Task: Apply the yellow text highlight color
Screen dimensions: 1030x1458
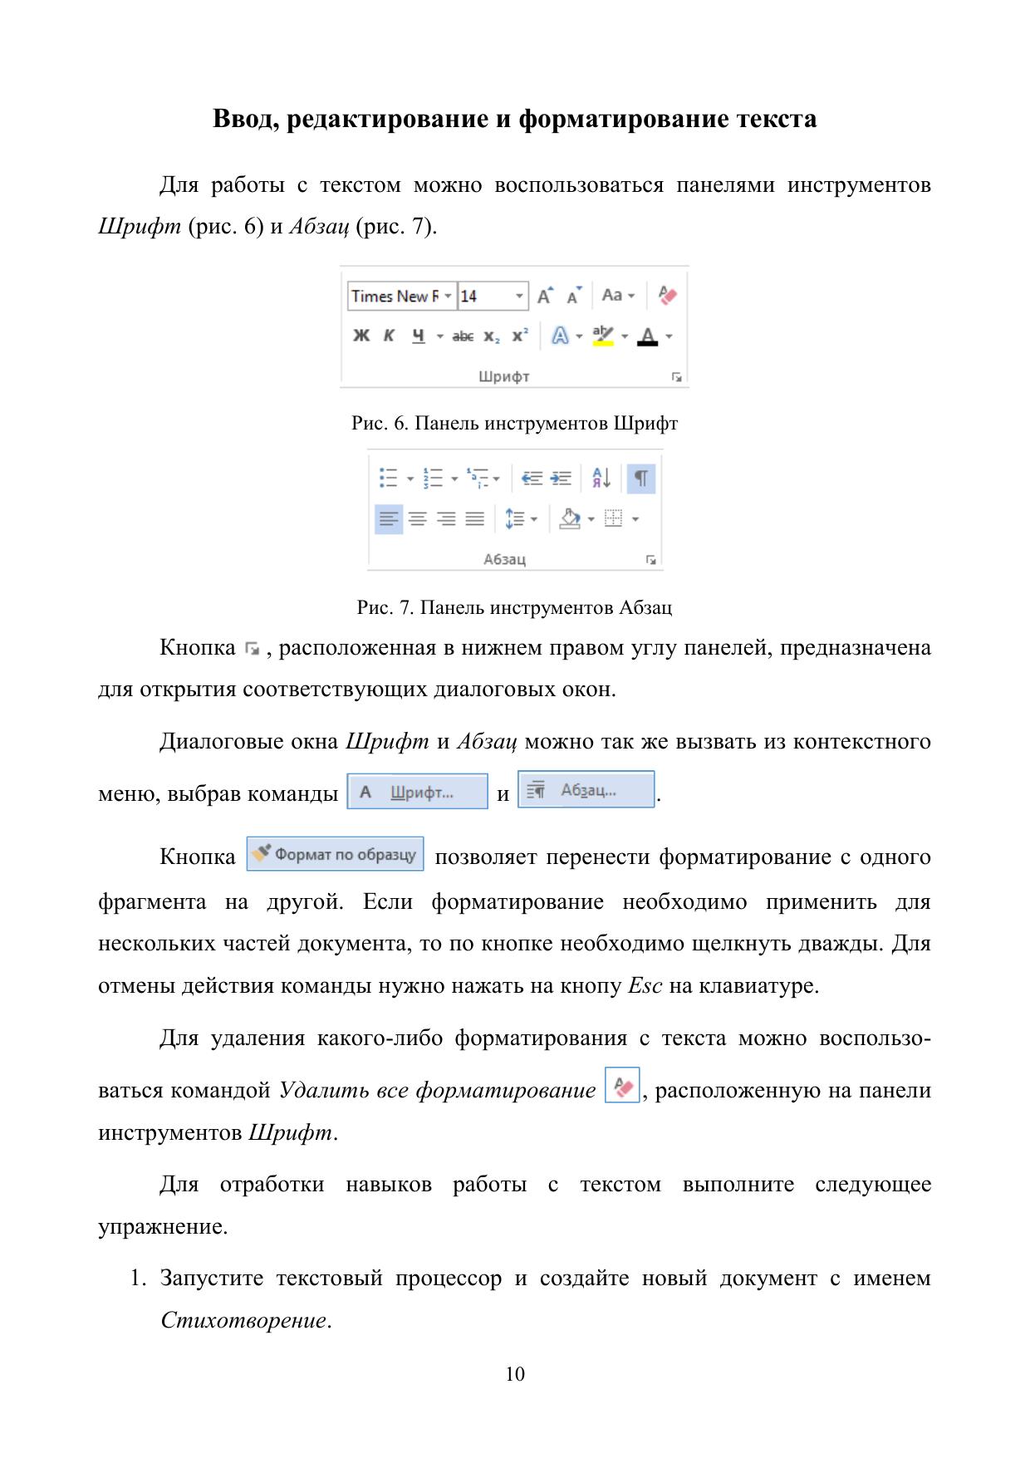Action: tap(603, 336)
